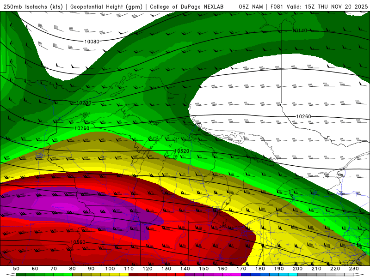This screenshot has width=370, height=277.
Task: Click the 80 kts scale label
Action: pos(73,269)
